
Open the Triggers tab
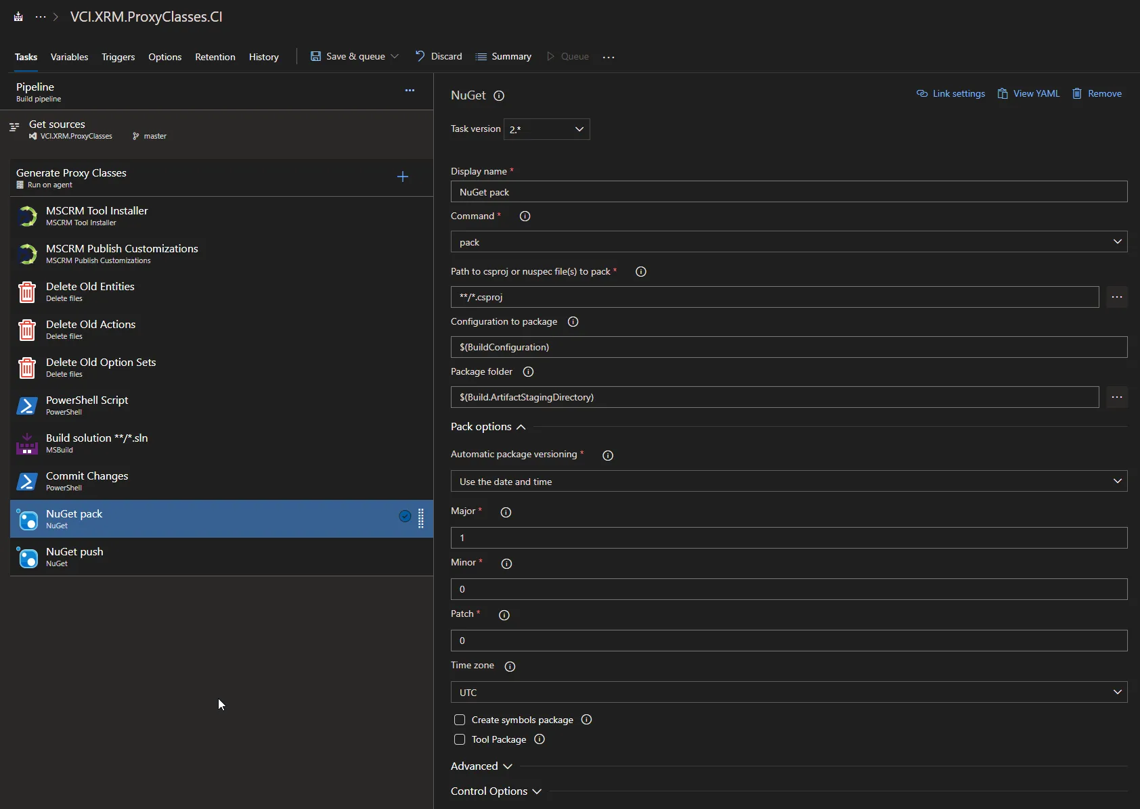118,57
